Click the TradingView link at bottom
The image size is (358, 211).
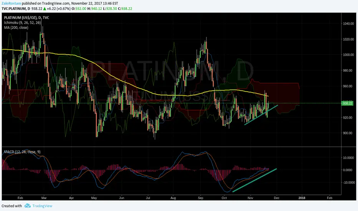coord(42,206)
